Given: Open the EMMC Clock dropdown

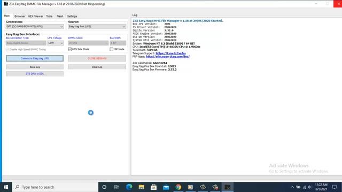Looking at the screenshot, I should [x=88, y=43].
